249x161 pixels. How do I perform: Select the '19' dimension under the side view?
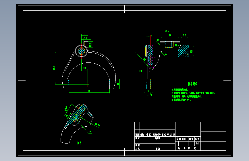(x=148, y=91)
